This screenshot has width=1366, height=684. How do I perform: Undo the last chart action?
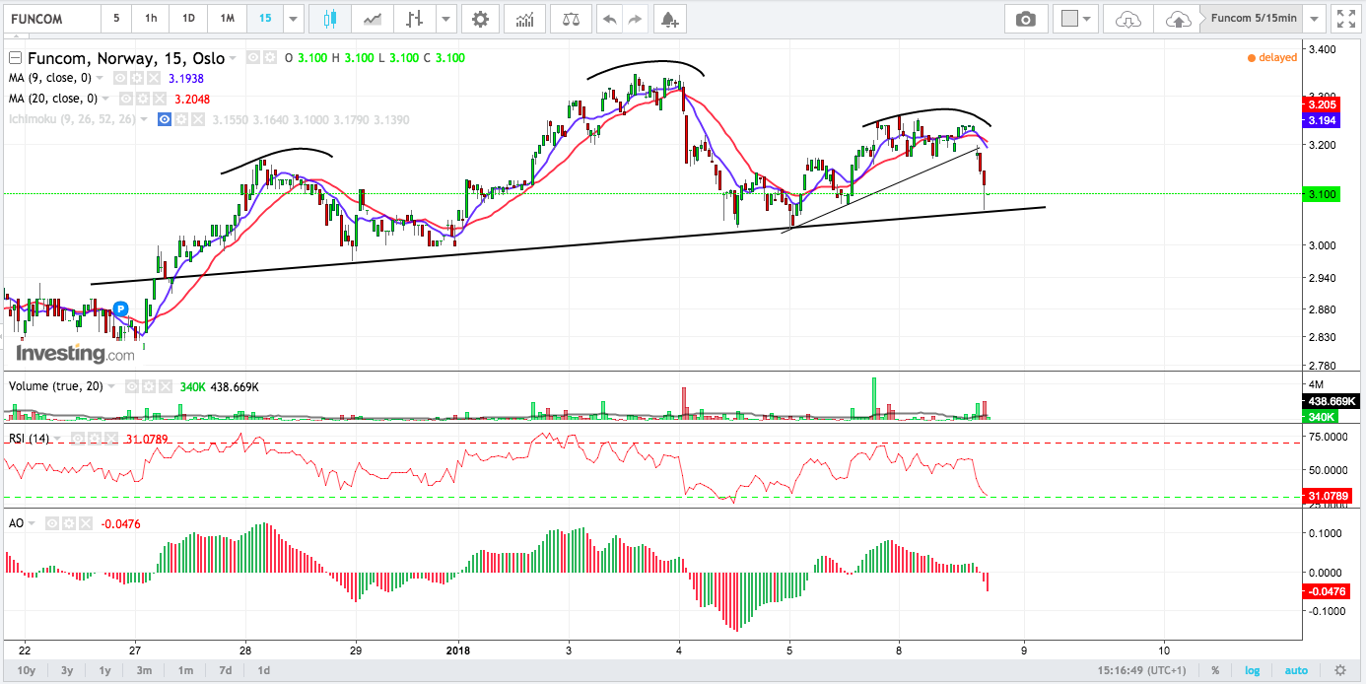[x=609, y=19]
